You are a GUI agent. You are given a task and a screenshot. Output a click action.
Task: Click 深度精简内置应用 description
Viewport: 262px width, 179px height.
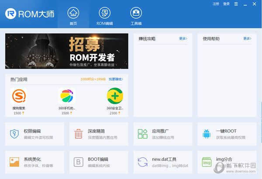coord(103,138)
